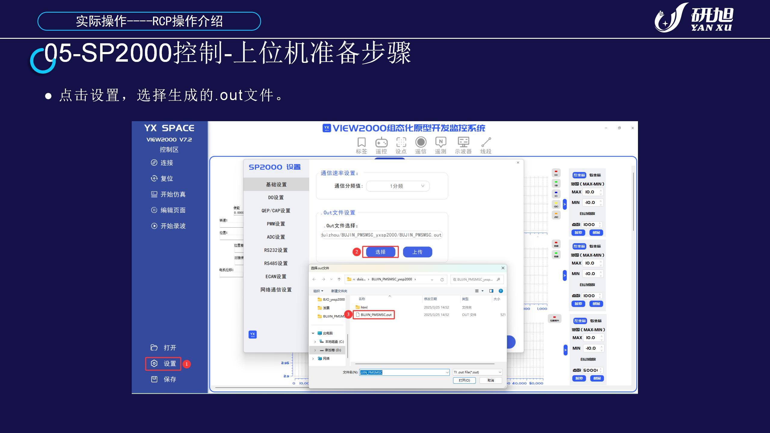770x433 pixels.
Task: Go up one folder level
Action: [x=339, y=279]
